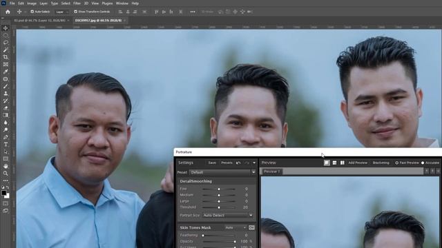Open the Window menu
The width and height of the screenshot is (442, 248).
pos(122,3)
